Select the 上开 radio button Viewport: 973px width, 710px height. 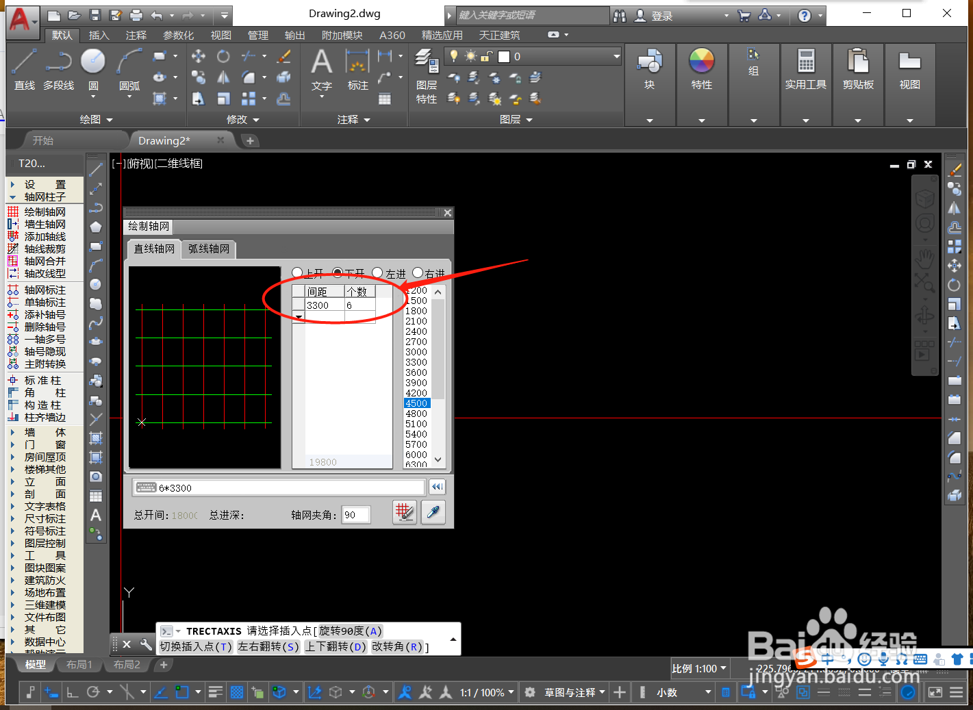coord(297,272)
